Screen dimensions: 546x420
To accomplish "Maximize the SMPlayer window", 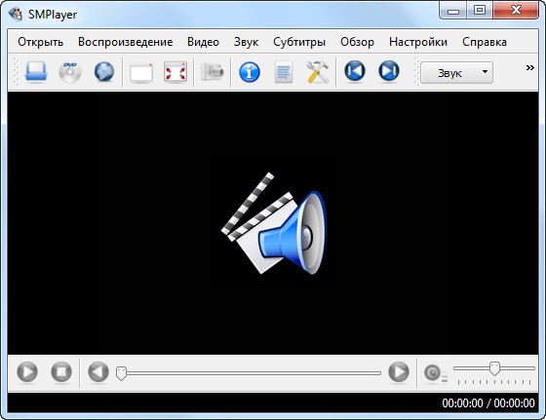I will click(480, 11).
